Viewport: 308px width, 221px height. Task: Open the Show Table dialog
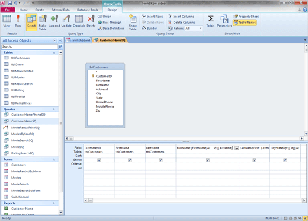pos(133,23)
